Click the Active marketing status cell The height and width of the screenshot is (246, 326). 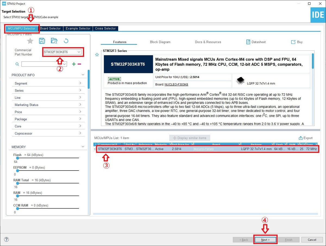[x=159, y=149]
